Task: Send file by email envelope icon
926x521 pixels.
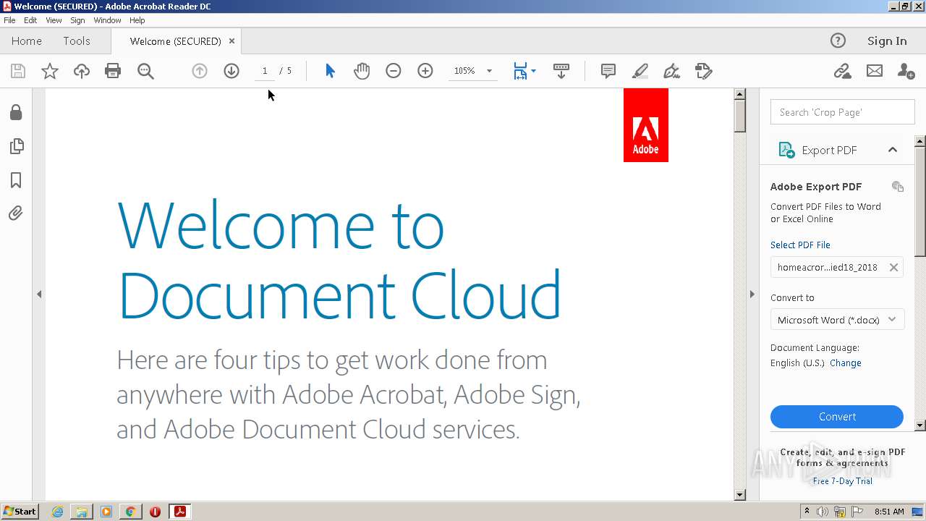Action: coord(875,71)
